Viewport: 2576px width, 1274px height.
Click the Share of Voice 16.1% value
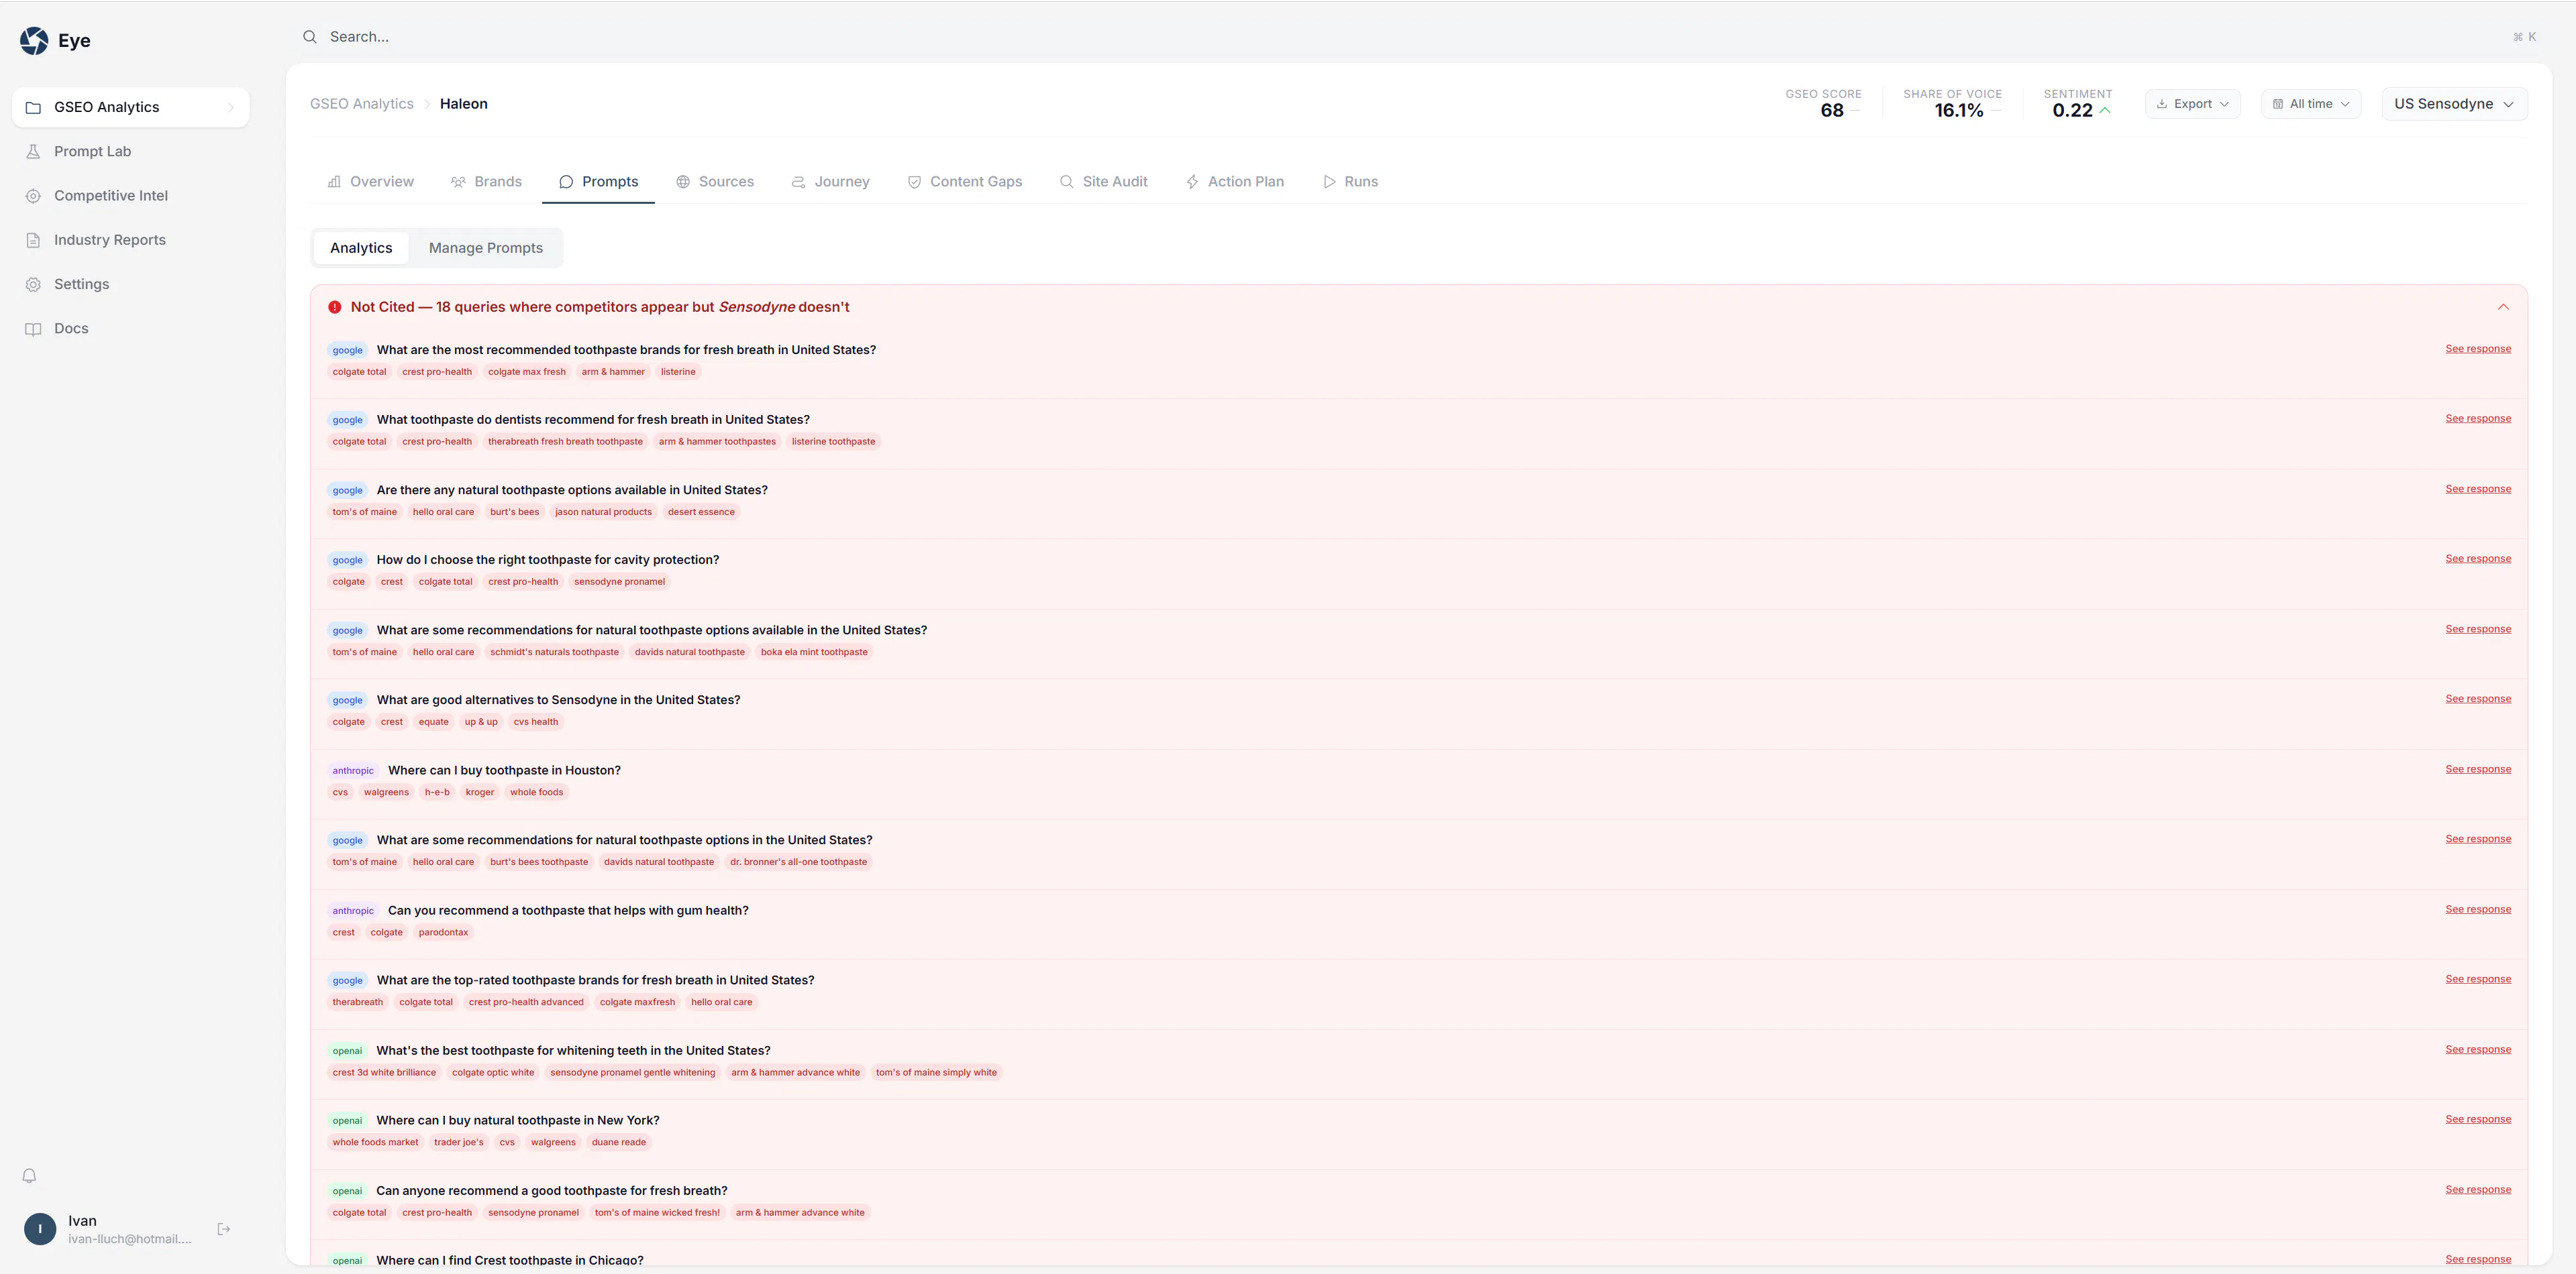tap(1958, 111)
